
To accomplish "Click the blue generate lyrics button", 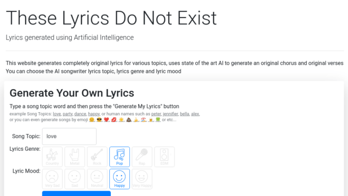I will pos(76,193).
